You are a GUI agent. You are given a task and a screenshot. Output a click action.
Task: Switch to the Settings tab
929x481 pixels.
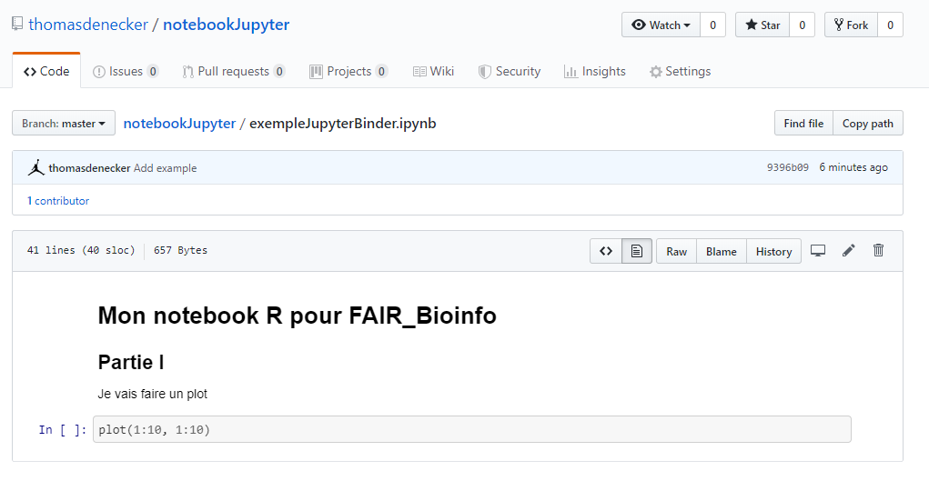pos(681,71)
